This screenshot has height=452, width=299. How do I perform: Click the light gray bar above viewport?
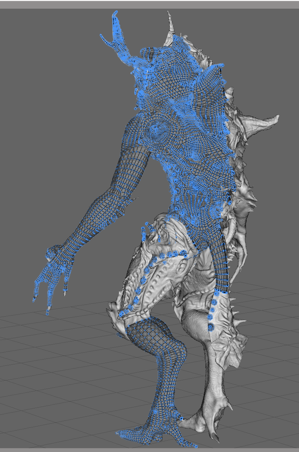pyautogui.click(x=149, y=5)
